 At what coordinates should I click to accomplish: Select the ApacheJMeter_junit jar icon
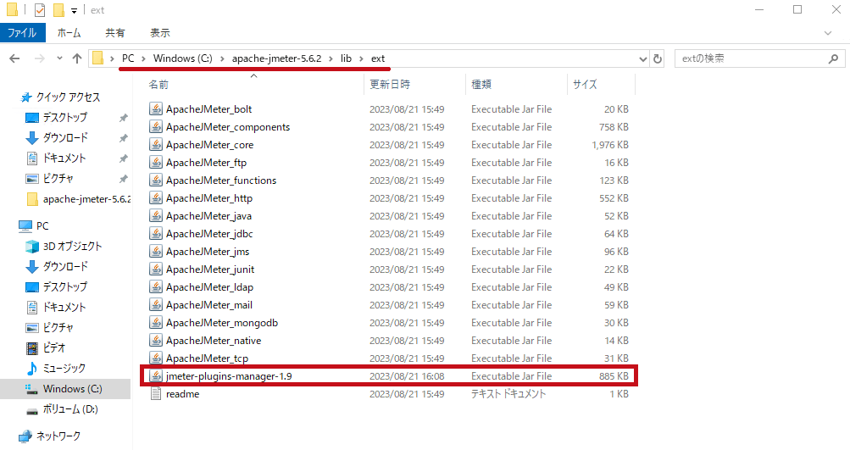click(x=156, y=269)
